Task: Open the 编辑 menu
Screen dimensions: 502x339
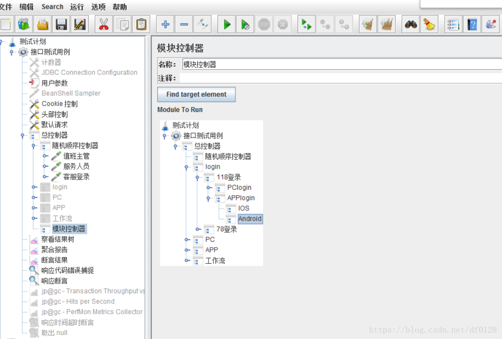Action: 26,7
